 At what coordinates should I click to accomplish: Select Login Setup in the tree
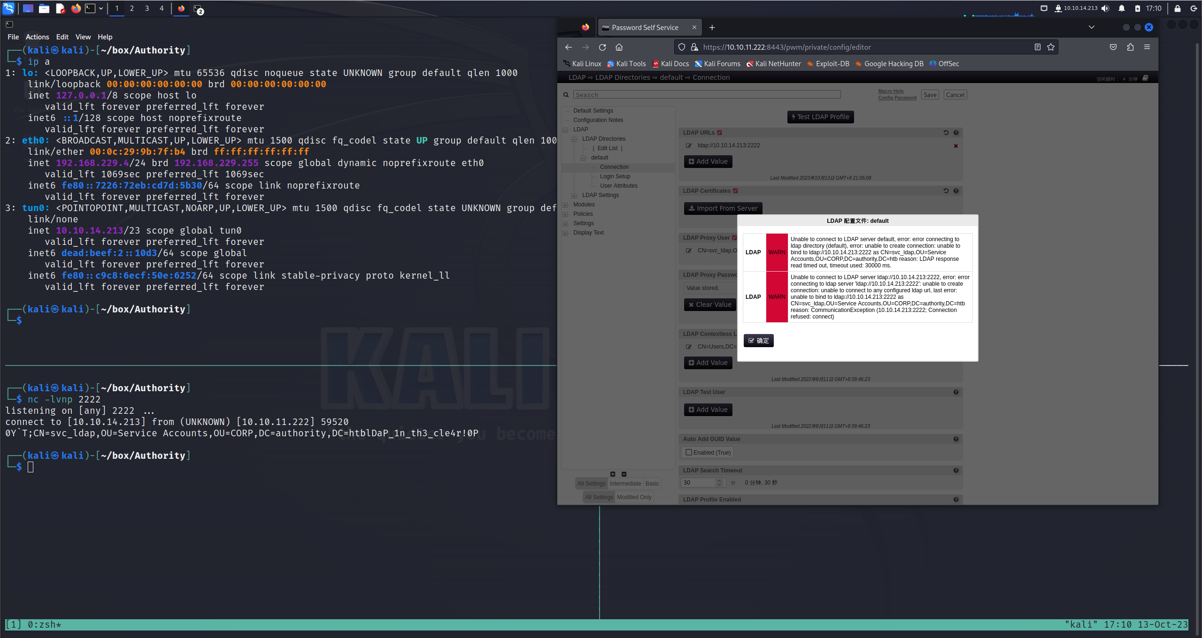click(x=615, y=176)
